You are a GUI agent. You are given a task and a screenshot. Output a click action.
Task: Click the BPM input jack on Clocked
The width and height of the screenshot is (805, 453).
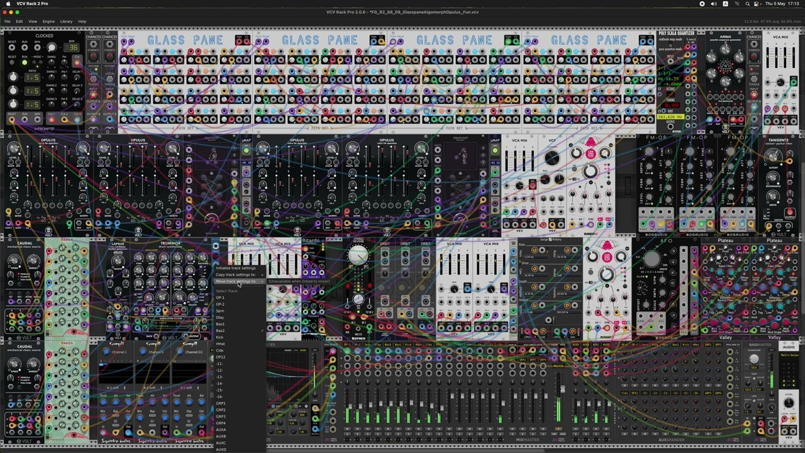point(38,48)
